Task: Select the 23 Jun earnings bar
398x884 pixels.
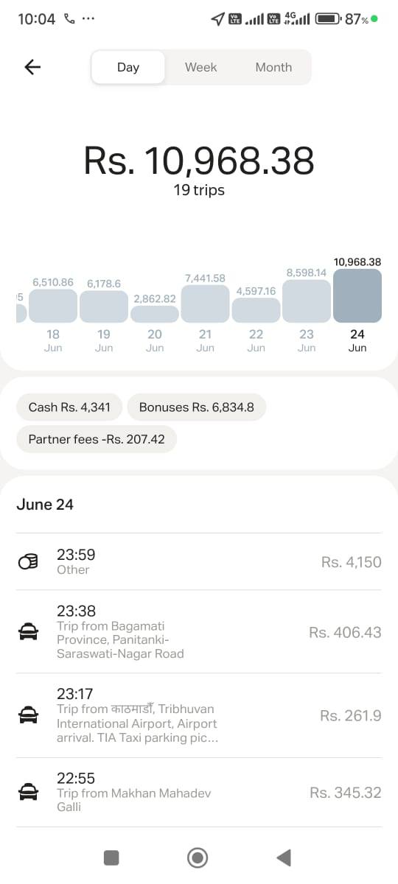Action: 307,301
